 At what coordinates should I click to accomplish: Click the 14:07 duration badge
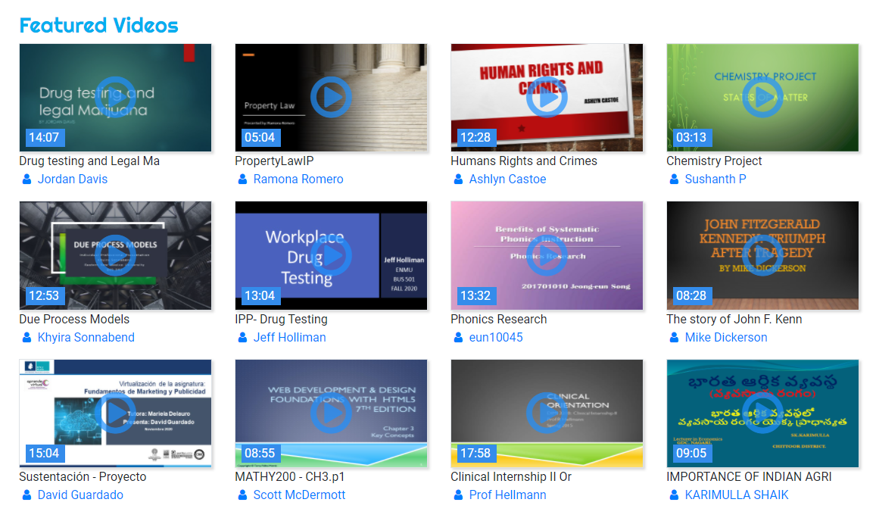(x=44, y=138)
